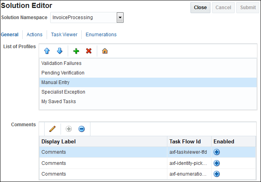Edit comment with the pencil icon
The height and width of the screenshot is (182, 261).
[x=53, y=129]
